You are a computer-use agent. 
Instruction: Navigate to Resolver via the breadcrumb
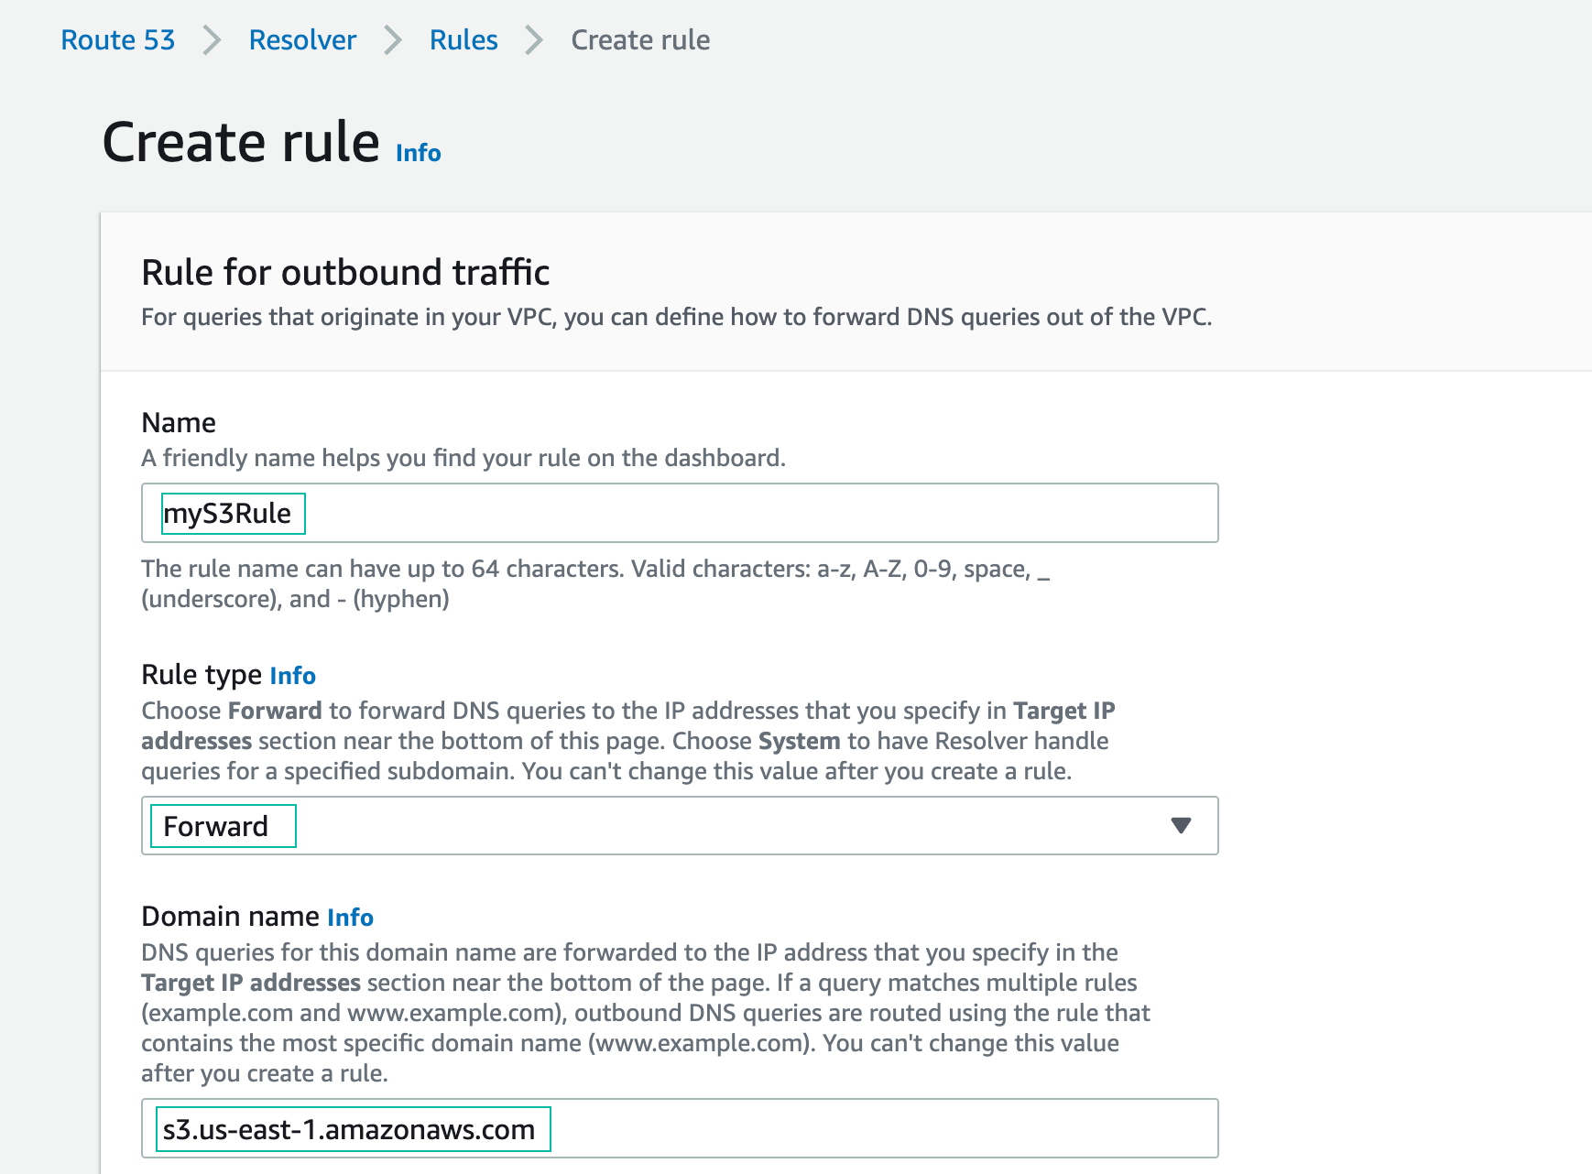point(301,39)
